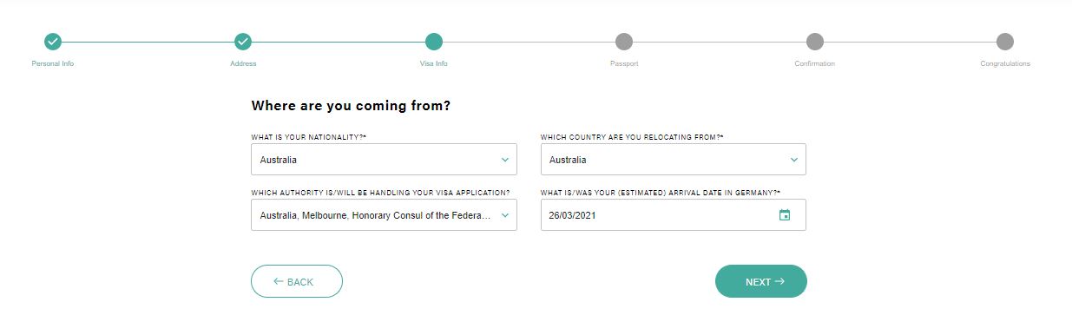Screen dimensions: 1072x335
Task: Expand the relocating-from country dropdown chevron
Action: pos(793,160)
